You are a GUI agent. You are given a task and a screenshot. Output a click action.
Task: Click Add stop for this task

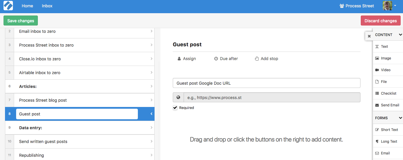pyautogui.click(x=266, y=59)
